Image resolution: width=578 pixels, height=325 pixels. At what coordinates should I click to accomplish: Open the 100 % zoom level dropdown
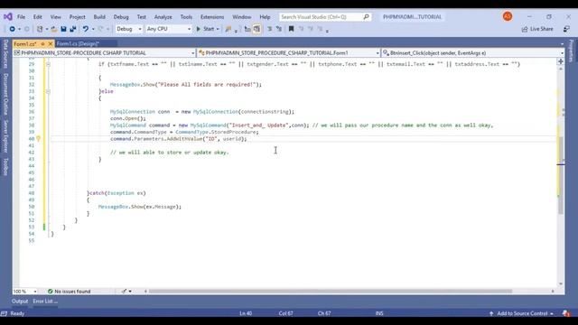tap(25, 291)
